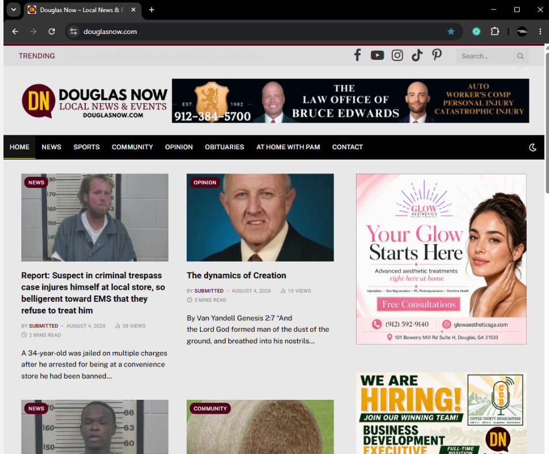Open the TikTok social icon
Viewport: 549px width, 454px height.
(x=417, y=55)
